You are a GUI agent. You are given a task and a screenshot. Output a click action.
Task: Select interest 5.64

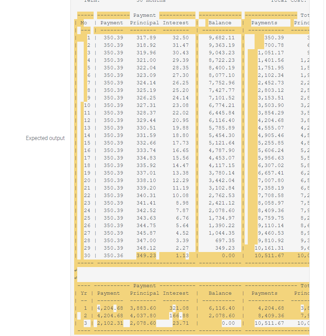tap(182, 225)
